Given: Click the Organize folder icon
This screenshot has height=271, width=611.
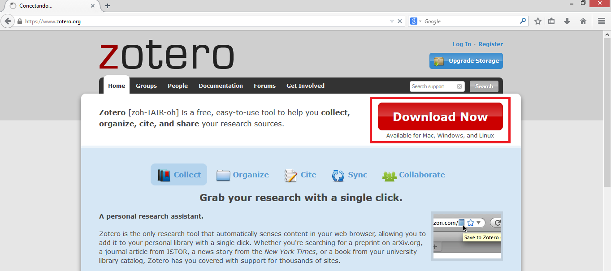Looking at the screenshot, I should 223,175.
